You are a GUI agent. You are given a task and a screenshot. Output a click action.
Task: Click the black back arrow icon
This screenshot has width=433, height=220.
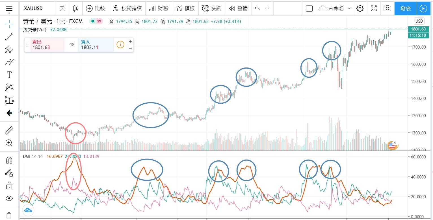click(9, 113)
